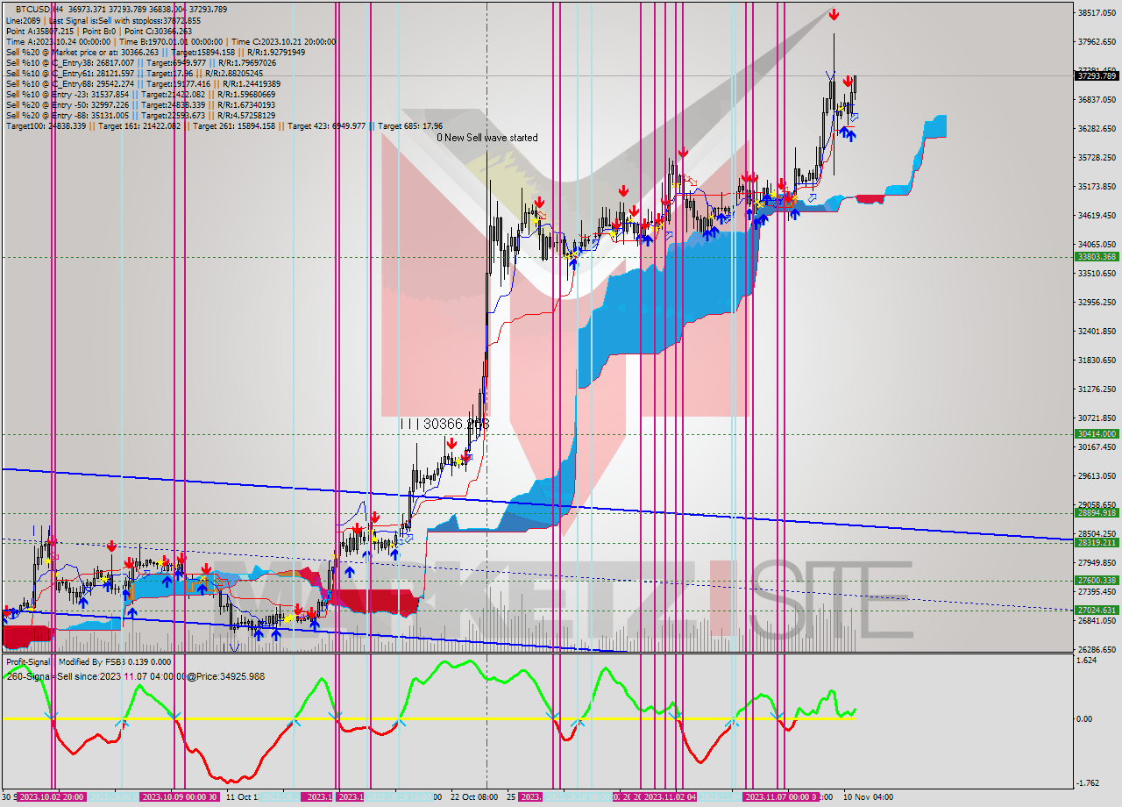The image size is (1122, 807).
Task: Click the green 28894.918 level tag
Action: 1096,512
